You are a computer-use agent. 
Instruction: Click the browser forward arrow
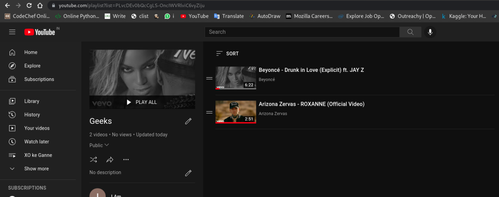(x=18, y=5)
